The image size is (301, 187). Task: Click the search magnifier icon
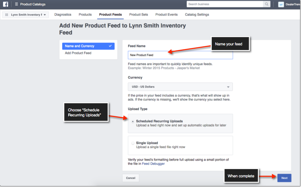pyautogui.click(x=267, y=4)
